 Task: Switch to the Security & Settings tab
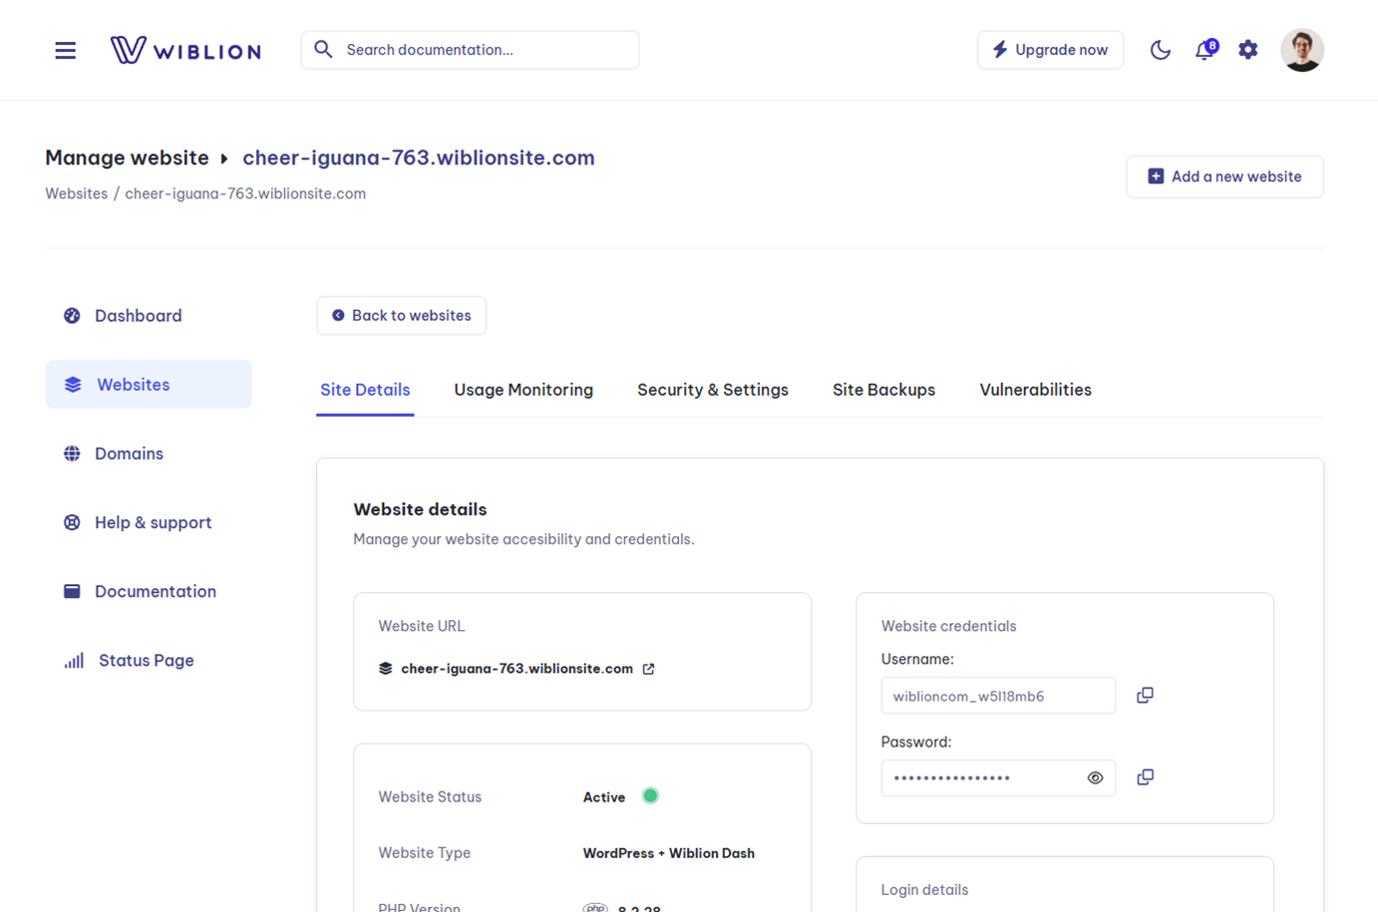coord(713,390)
